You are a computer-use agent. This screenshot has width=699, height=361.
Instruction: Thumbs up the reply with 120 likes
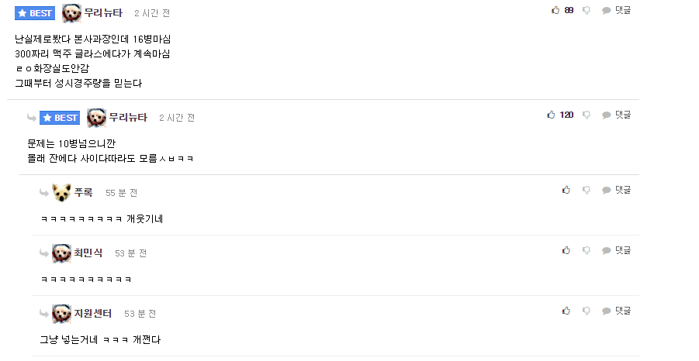[552, 115]
